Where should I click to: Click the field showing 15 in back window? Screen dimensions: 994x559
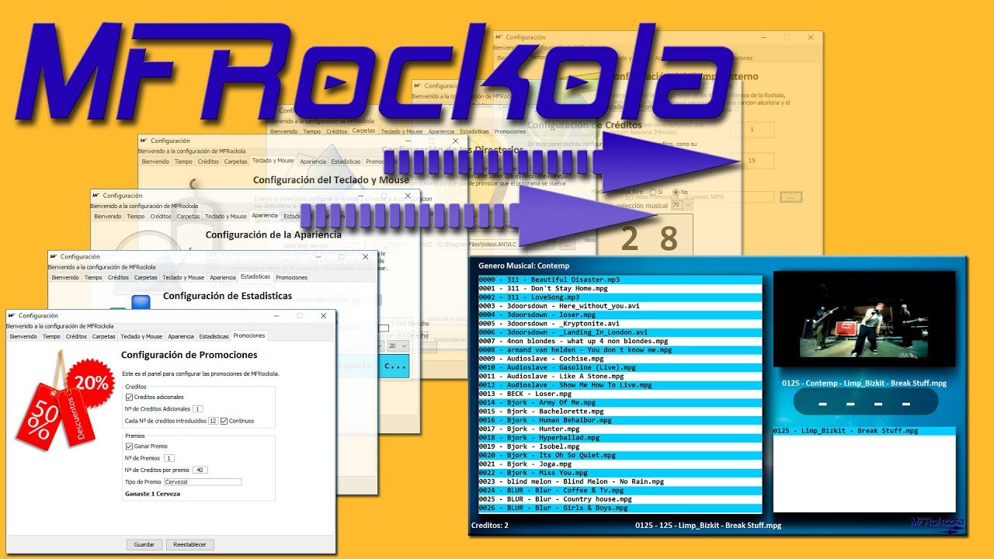pos(751,161)
